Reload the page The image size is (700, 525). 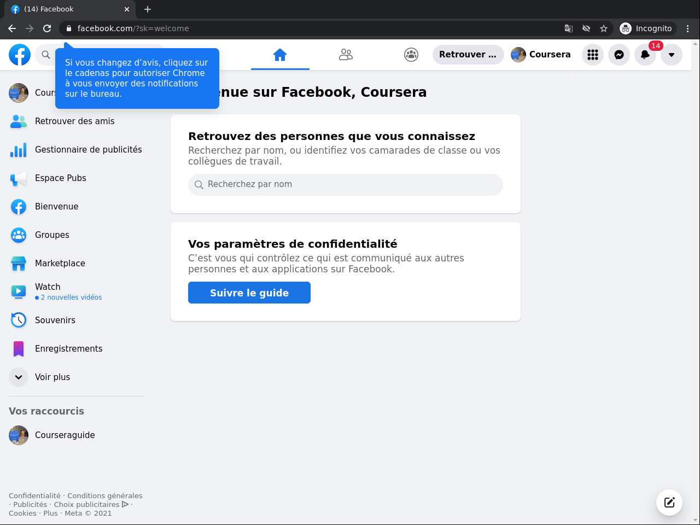[47, 28]
